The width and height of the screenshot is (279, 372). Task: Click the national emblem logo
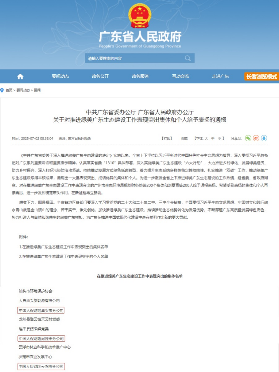pos(139,16)
